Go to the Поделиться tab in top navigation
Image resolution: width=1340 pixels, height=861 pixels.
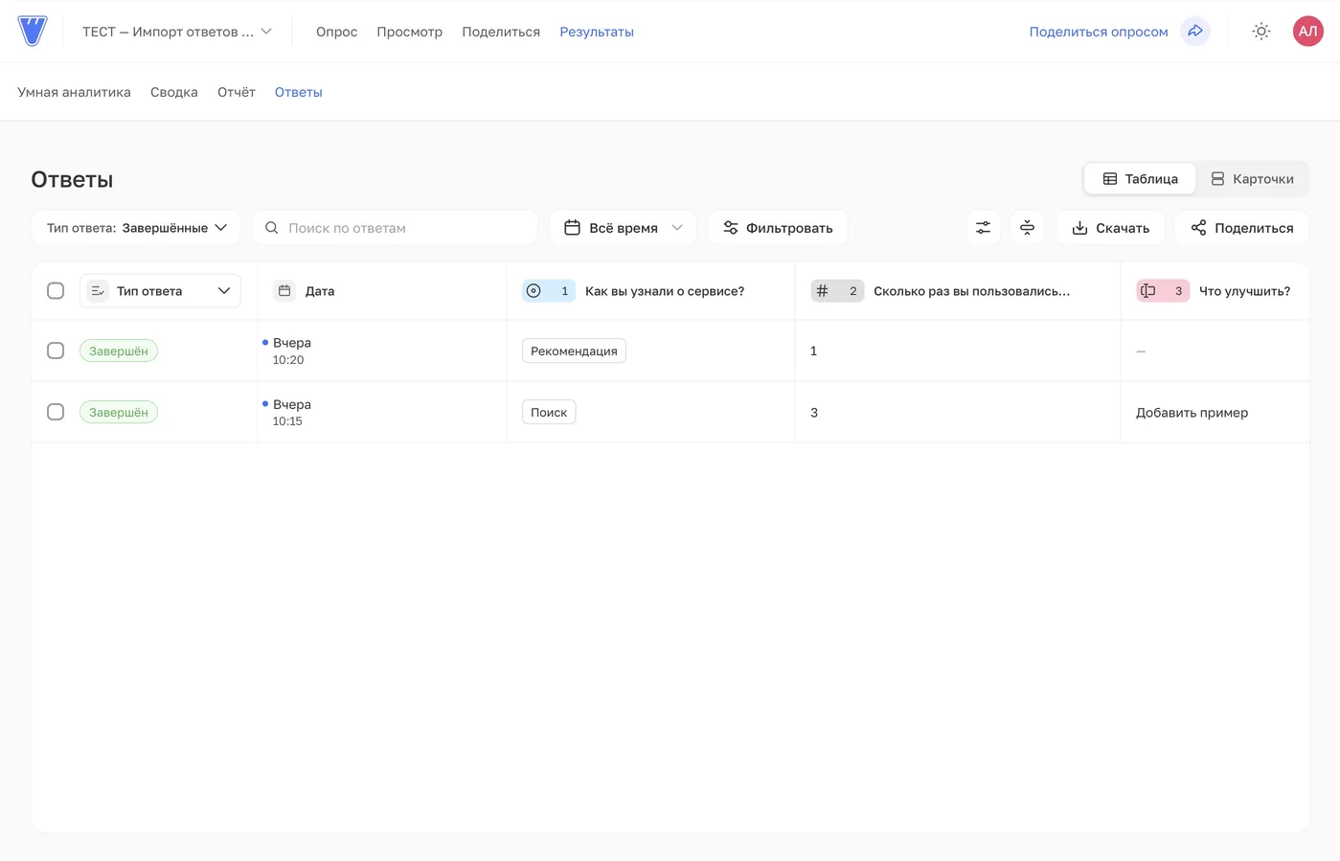point(501,32)
